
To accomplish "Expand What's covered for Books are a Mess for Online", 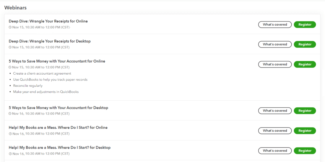I will [275, 131].
